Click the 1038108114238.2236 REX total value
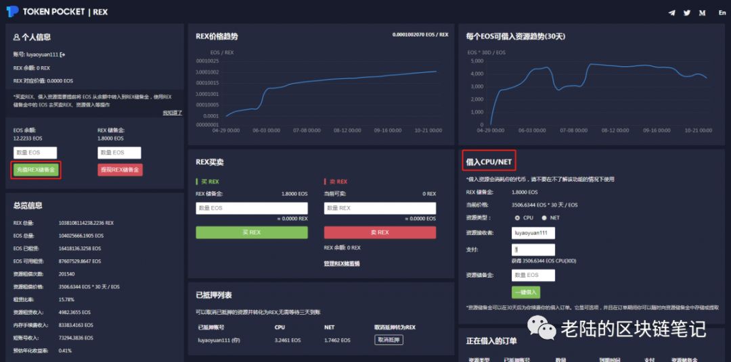Viewport: 731px width, 362px height. point(86,223)
